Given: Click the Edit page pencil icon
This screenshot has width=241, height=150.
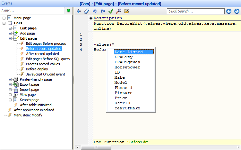Looking at the screenshot, I should click(x=16, y=38).
